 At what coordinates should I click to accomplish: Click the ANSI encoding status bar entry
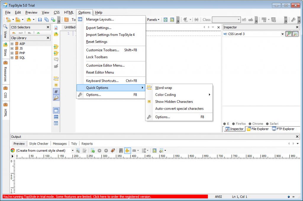click(x=218, y=197)
